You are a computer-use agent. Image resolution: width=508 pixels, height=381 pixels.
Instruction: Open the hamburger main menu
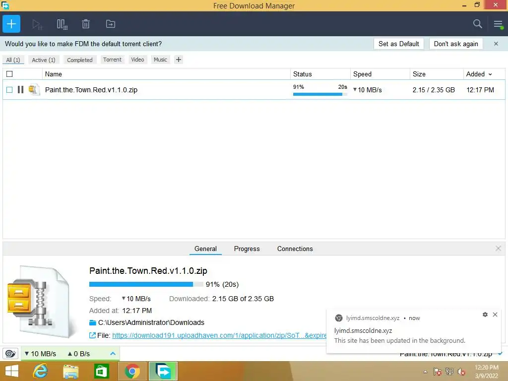click(x=498, y=24)
